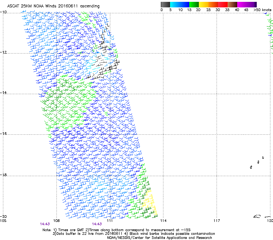
Task: Click the yellow 20-25 knots legend segment
Action: (204, 4)
